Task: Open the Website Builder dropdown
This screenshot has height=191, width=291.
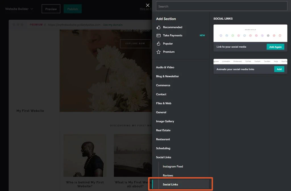Action: [19, 9]
